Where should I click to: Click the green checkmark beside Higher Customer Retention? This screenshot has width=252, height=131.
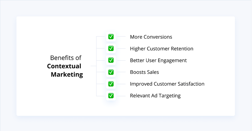tap(111, 48)
